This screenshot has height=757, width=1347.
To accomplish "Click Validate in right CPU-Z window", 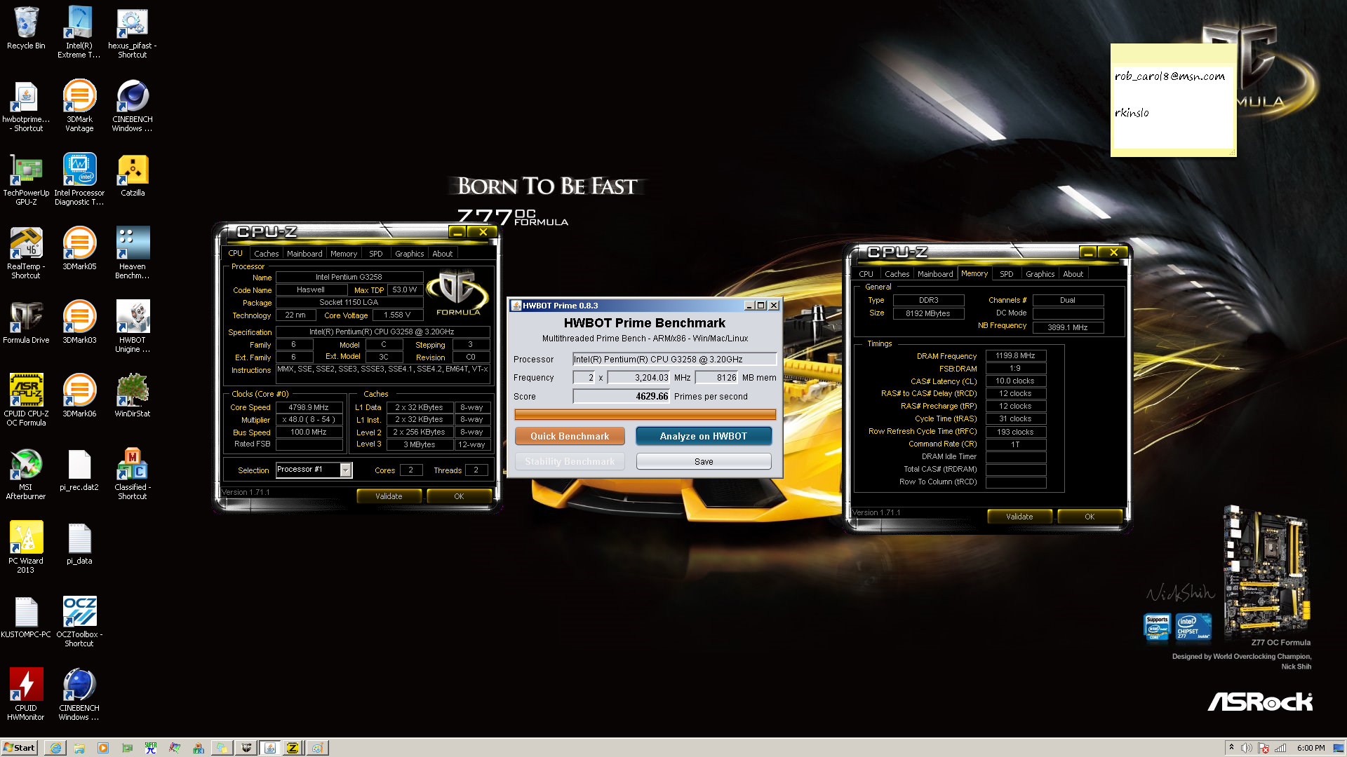I will tap(1019, 517).
